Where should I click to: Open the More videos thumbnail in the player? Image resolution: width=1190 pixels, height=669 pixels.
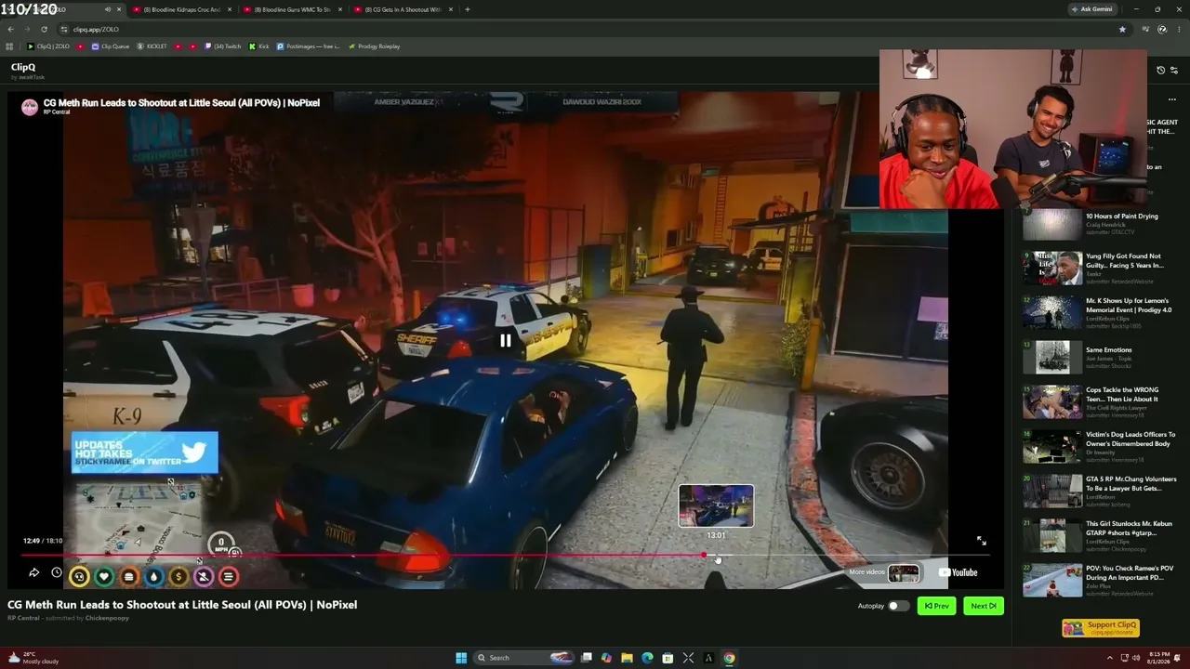pos(903,573)
